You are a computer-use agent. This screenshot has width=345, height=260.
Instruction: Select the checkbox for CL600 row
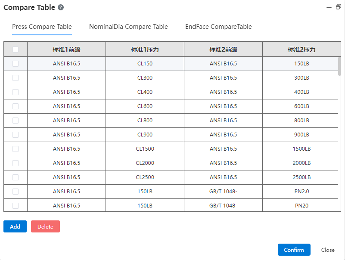tap(16, 106)
